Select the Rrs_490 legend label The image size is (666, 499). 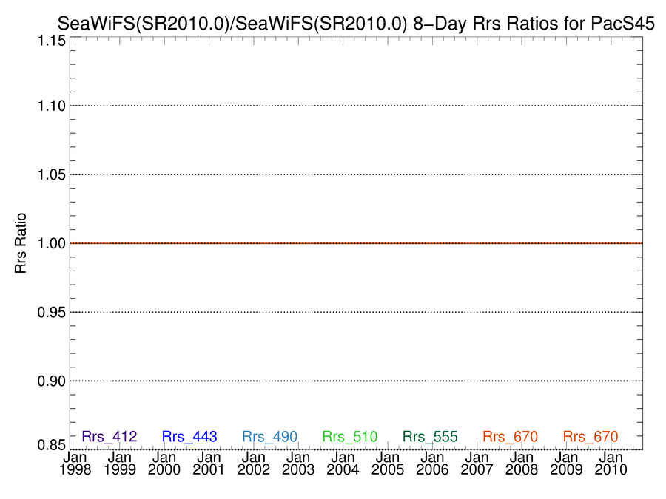click(269, 436)
